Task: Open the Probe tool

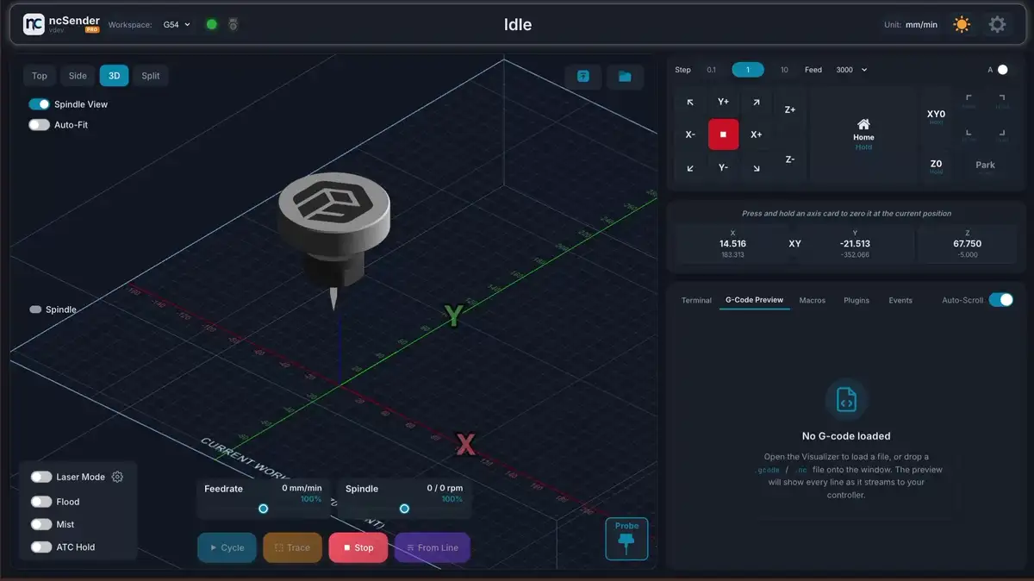Action: tap(626, 539)
